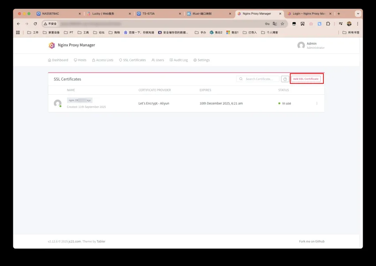Close the Lucky Web服务 tab
376x266 pixels.
coord(130,14)
